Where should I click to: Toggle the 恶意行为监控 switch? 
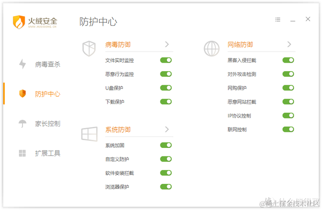[166, 74]
